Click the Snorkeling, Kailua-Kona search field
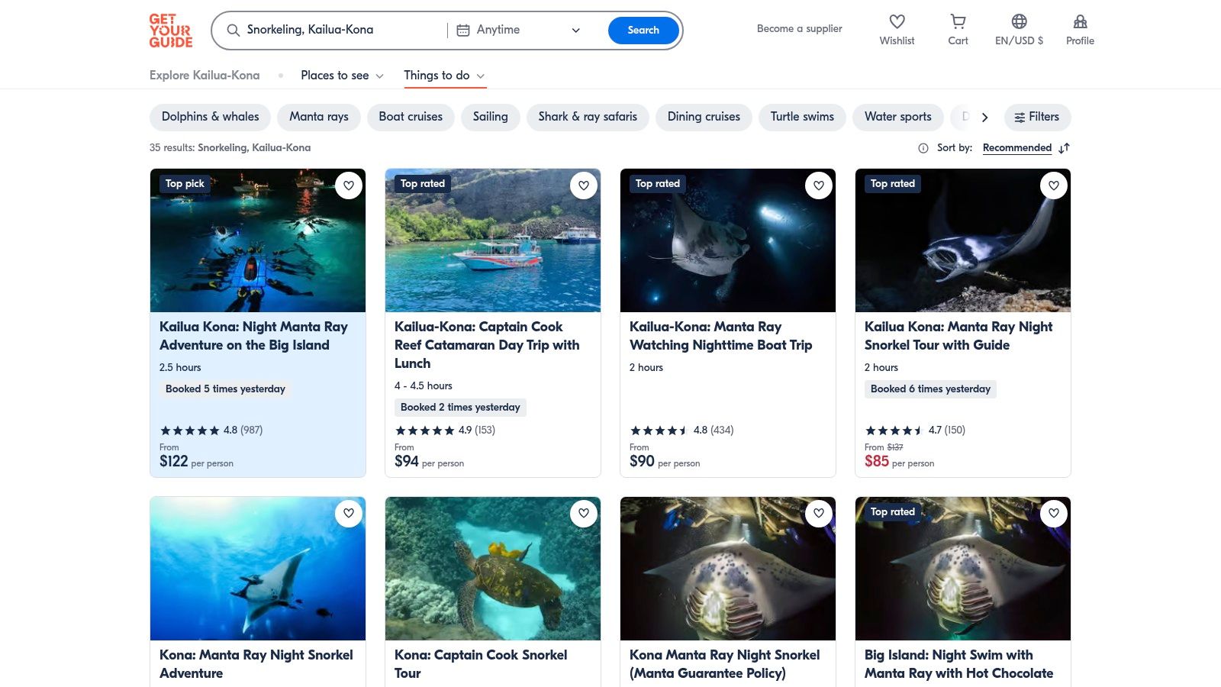 pos(336,31)
